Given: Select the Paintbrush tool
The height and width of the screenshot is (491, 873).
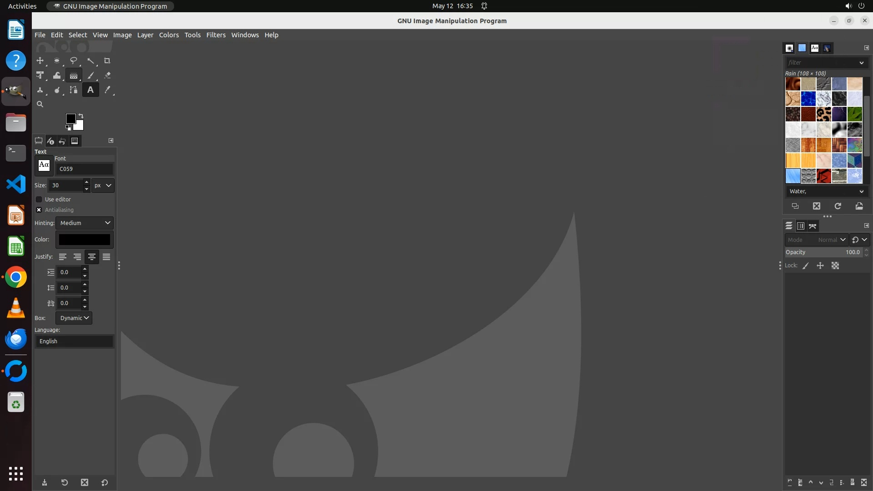Looking at the screenshot, I should point(90,75).
